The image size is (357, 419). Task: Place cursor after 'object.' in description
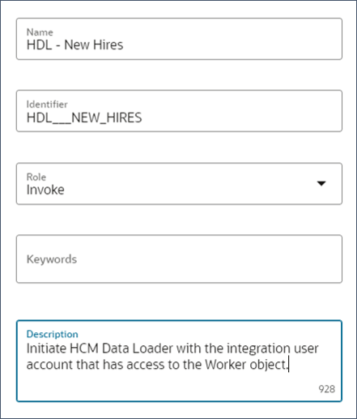pos(288,365)
